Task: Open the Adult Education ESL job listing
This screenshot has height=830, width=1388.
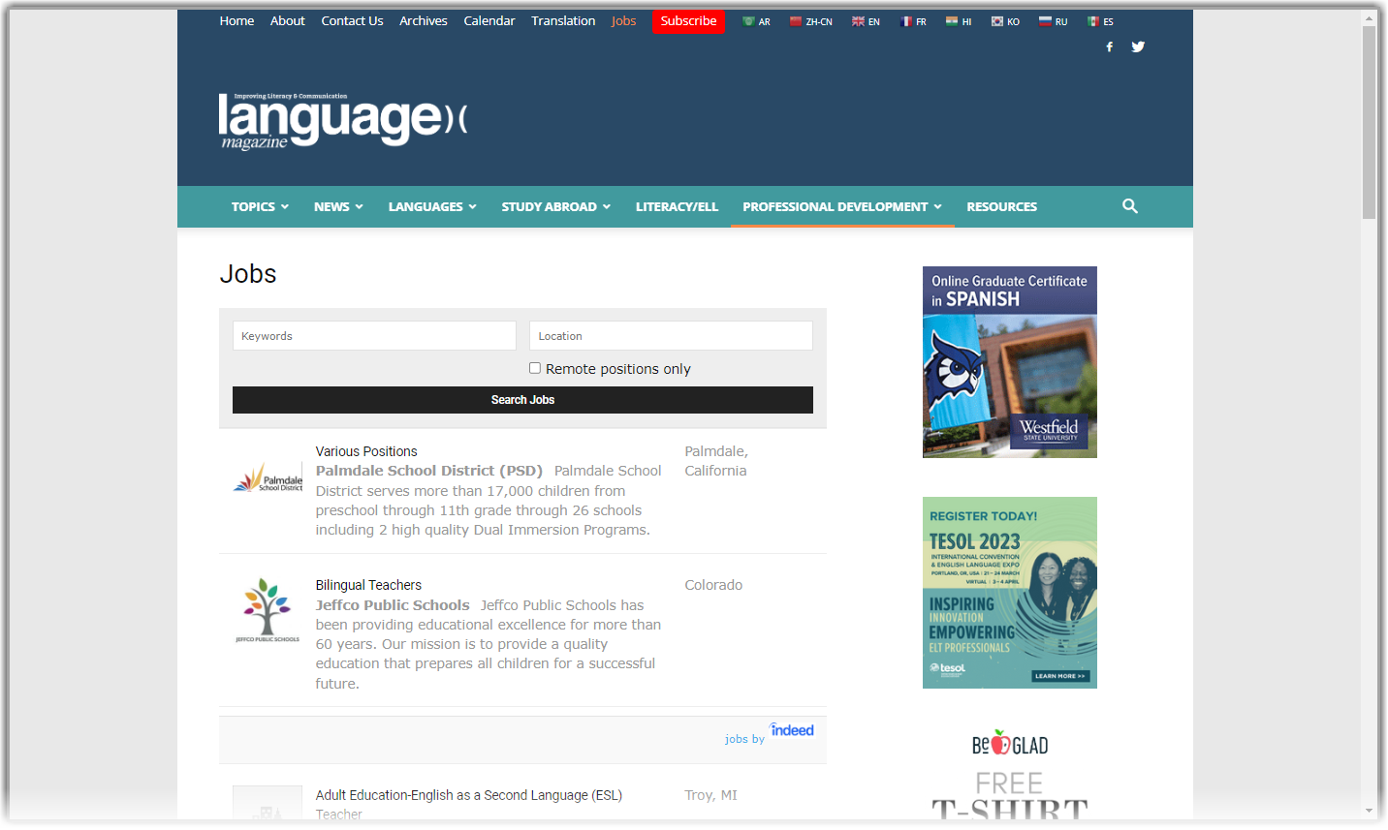Action: click(x=469, y=795)
